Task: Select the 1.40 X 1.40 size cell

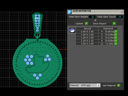Action: click(87, 32)
